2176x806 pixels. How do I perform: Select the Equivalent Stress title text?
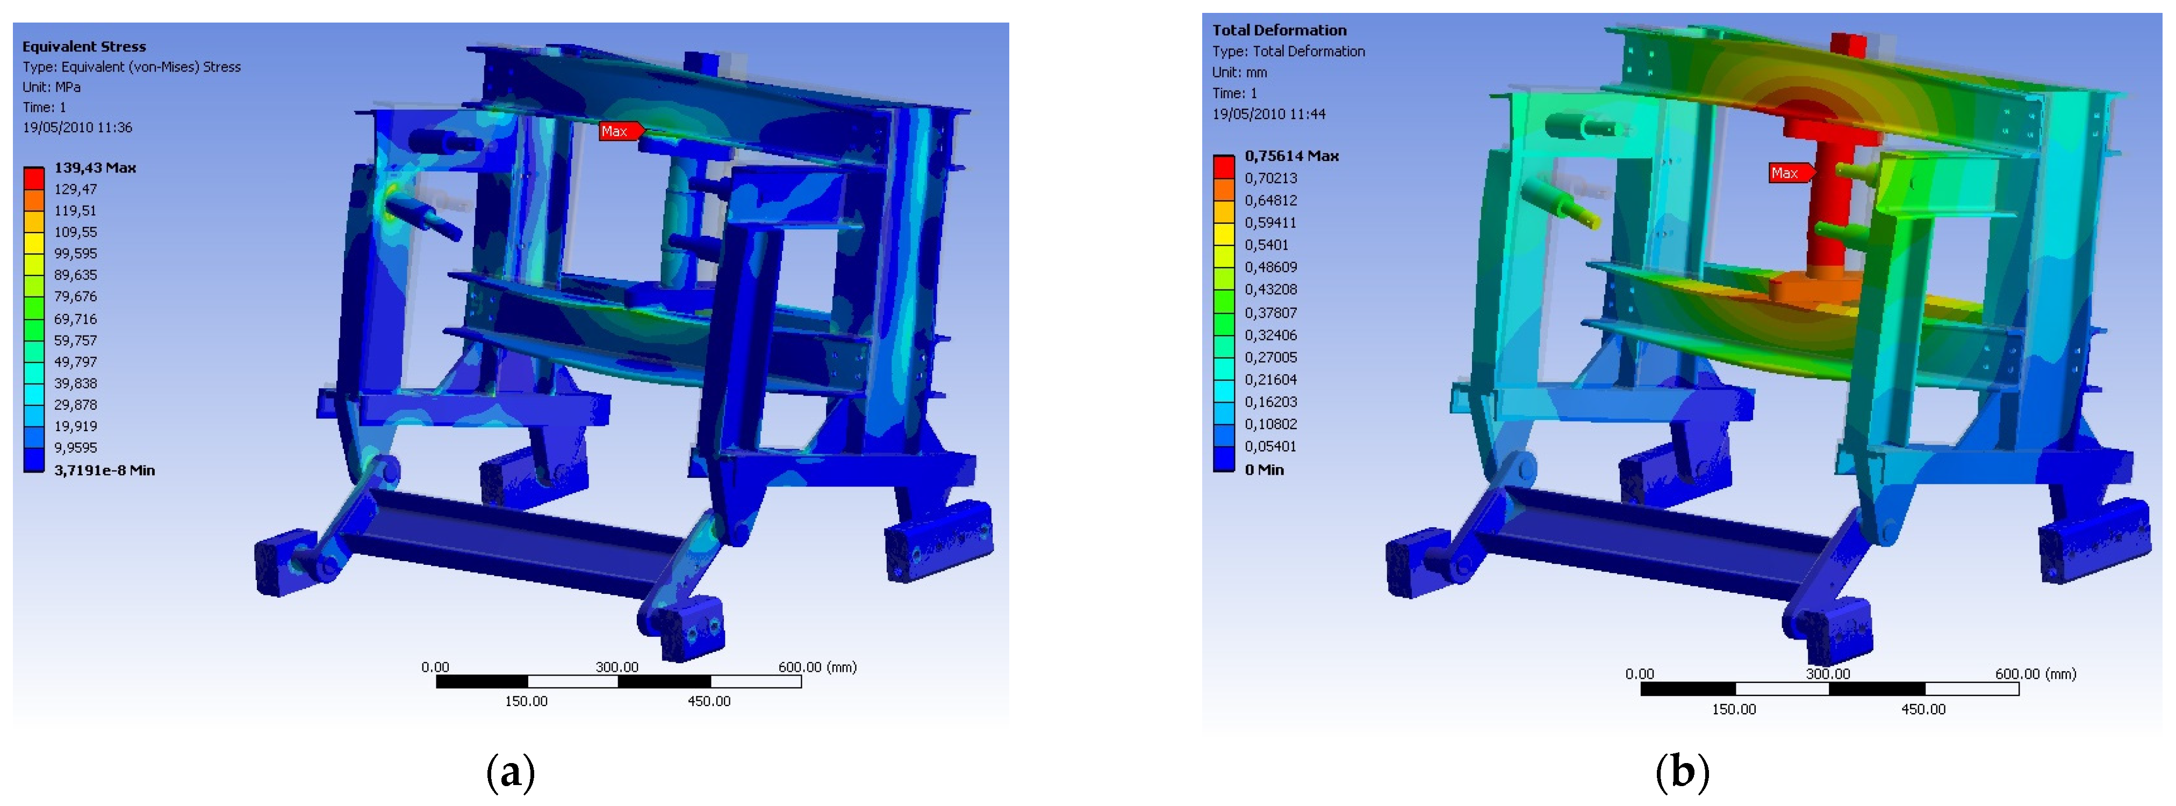pyautogui.click(x=84, y=46)
